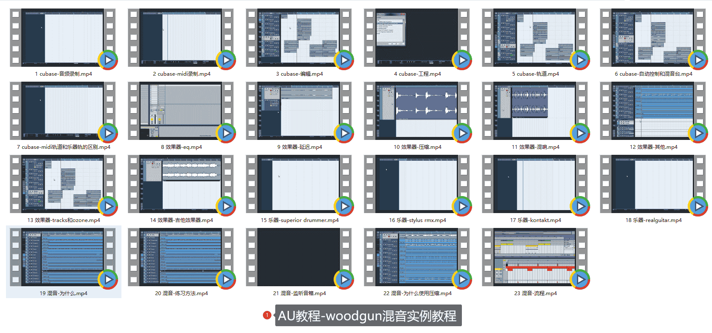This screenshot has height=333, width=712.
Task: Open video thumbnail 2 cubase-midi录制.mp4
Action: [x=181, y=38]
